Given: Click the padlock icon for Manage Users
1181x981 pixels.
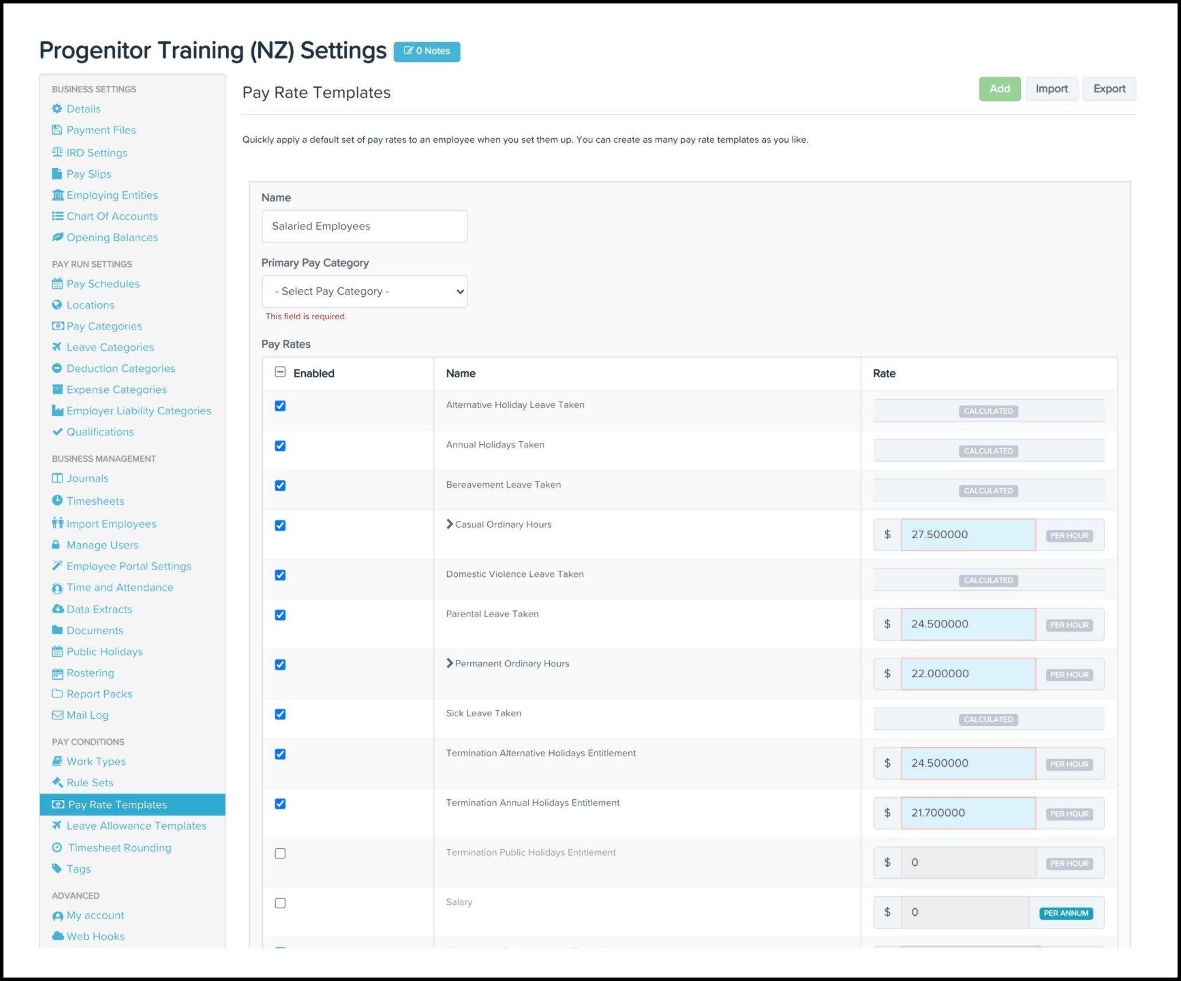Looking at the screenshot, I should (x=56, y=545).
